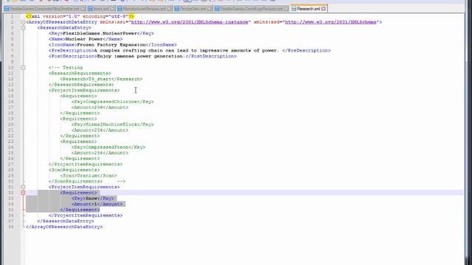The height and width of the screenshot is (265, 472).
Task: Click the CompressedChlorine key line
Action: (x=113, y=102)
